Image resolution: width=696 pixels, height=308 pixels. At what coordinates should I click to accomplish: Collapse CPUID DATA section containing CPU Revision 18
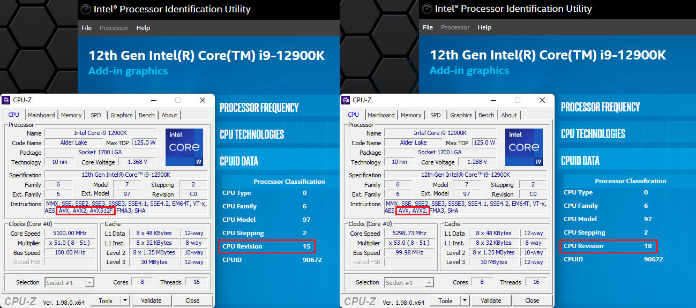pos(580,161)
